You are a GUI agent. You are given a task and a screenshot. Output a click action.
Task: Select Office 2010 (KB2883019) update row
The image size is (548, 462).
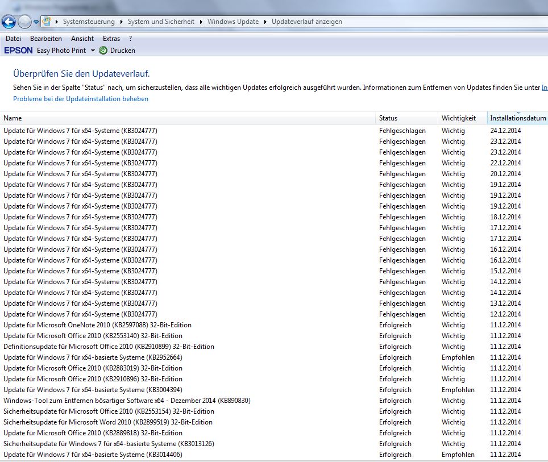click(274, 368)
